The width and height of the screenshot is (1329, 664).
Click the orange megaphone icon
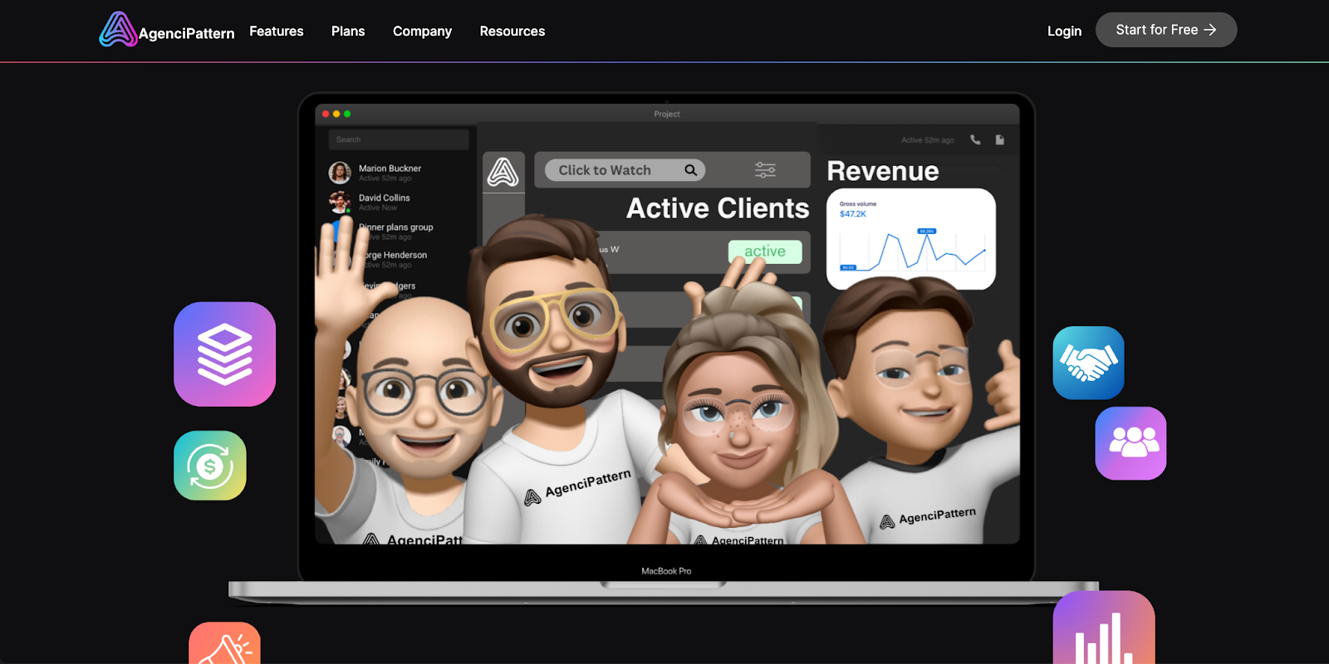(x=224, y=643)
